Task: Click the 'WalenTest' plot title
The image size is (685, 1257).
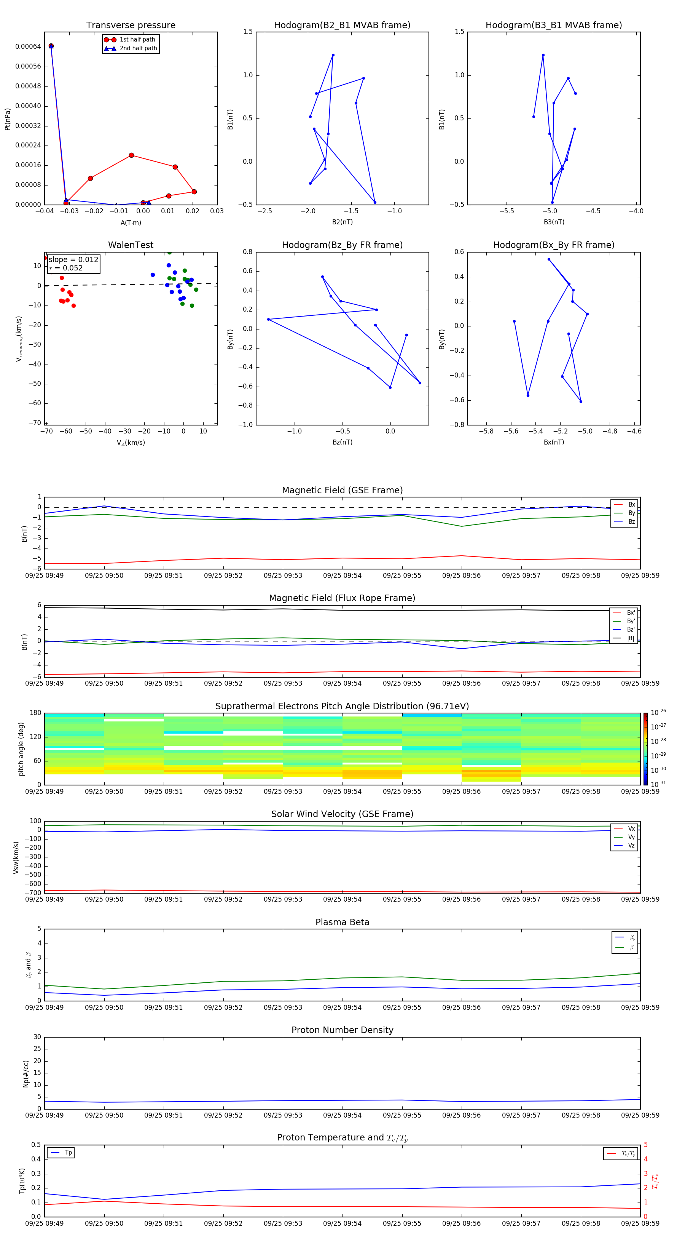Action: click(x=131, y=245)
